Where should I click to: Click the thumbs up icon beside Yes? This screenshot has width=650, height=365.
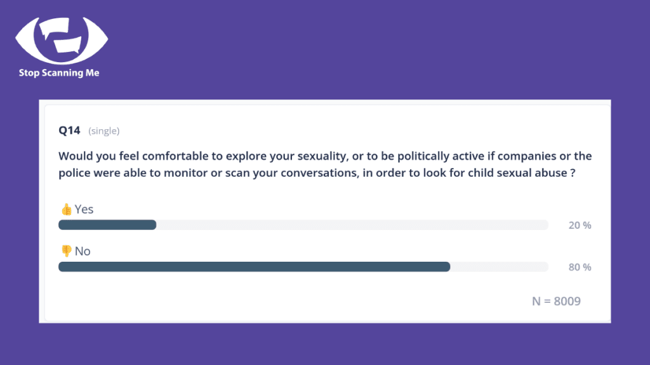[66, 210]
